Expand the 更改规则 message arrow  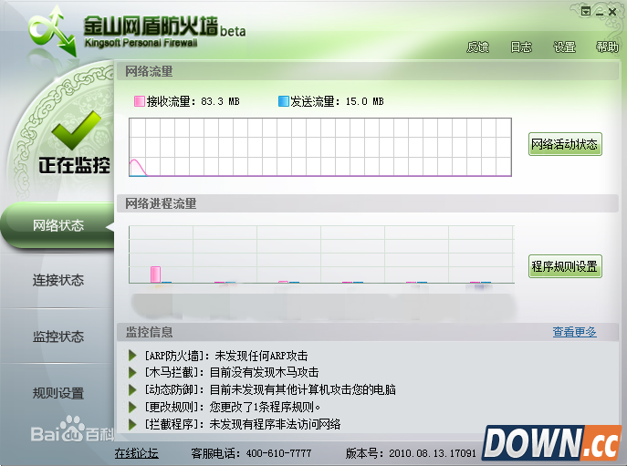point(132,407)
